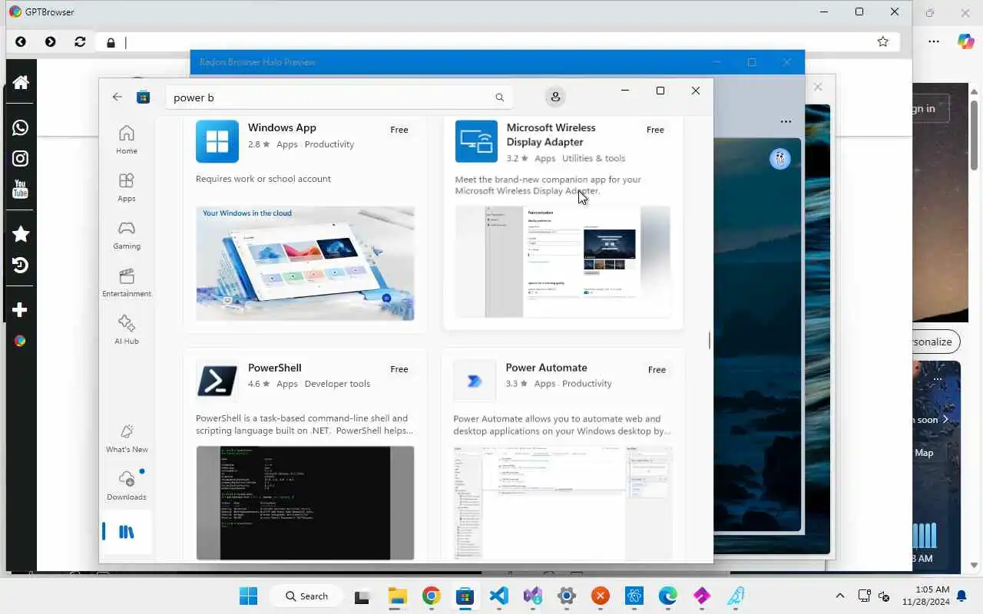Click Windows App cloud screenshot thumbnail
Image resolution: width=983 pixels, height=614 pixels.
[x=305, y=262]
